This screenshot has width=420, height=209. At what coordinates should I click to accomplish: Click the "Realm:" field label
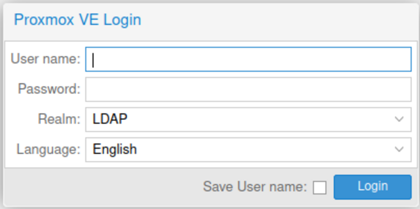point(59,120)
